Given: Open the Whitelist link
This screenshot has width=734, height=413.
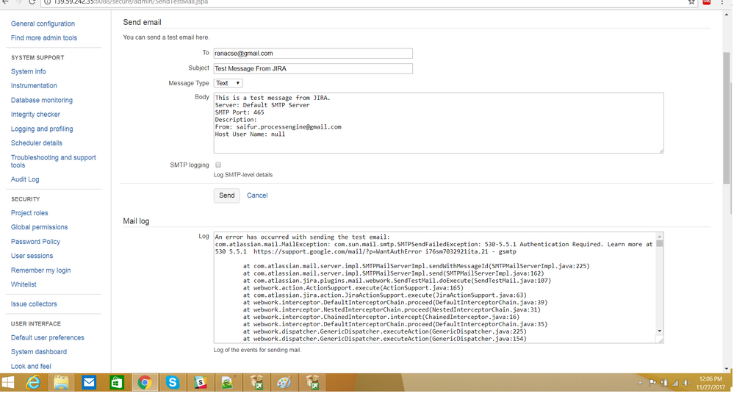Looking at the screenshot, I should click(x=24, y=284).
